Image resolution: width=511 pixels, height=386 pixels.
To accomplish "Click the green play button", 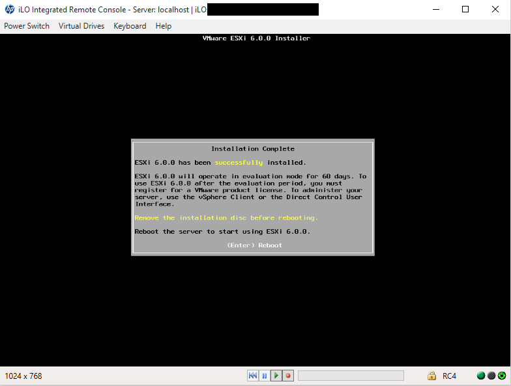I will point(276,376).
